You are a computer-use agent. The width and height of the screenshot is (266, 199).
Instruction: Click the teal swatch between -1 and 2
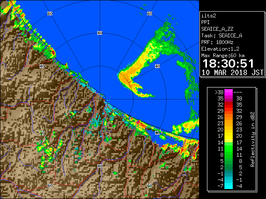(x=229, y=173)
